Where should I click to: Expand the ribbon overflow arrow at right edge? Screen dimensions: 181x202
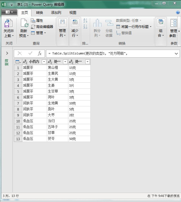(x=179, y=31)
